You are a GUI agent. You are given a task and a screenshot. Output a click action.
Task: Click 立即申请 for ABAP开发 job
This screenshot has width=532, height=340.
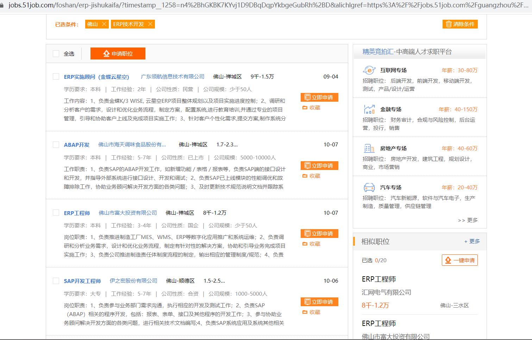point(319,165)
